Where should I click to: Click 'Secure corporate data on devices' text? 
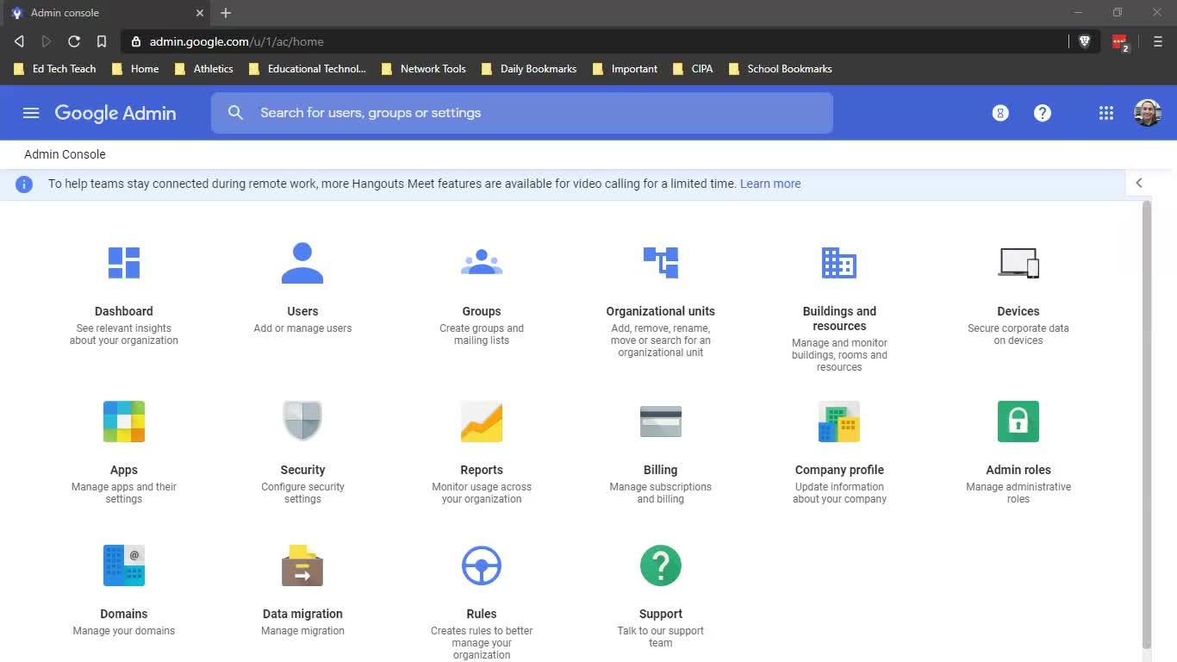coord(1018,334)
